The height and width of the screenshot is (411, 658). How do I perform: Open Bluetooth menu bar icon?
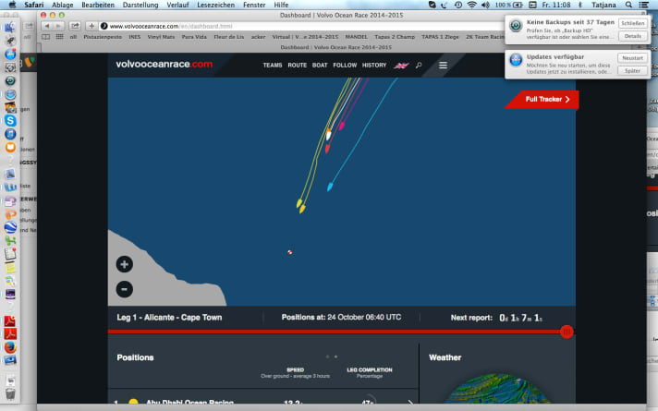point(580,5)
